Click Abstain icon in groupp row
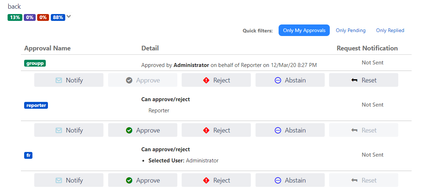The width and height of the screenshot is (426, 193). tap(278, 80)
